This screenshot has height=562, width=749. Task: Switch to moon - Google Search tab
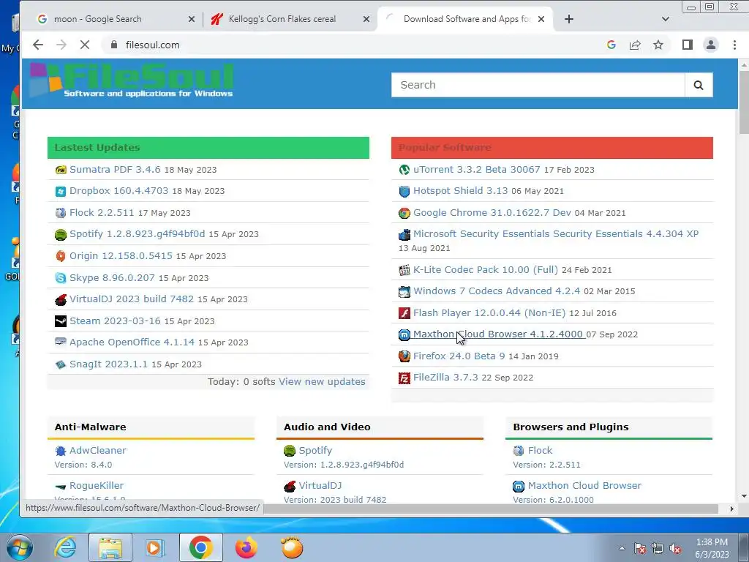[x=116, y=19]
